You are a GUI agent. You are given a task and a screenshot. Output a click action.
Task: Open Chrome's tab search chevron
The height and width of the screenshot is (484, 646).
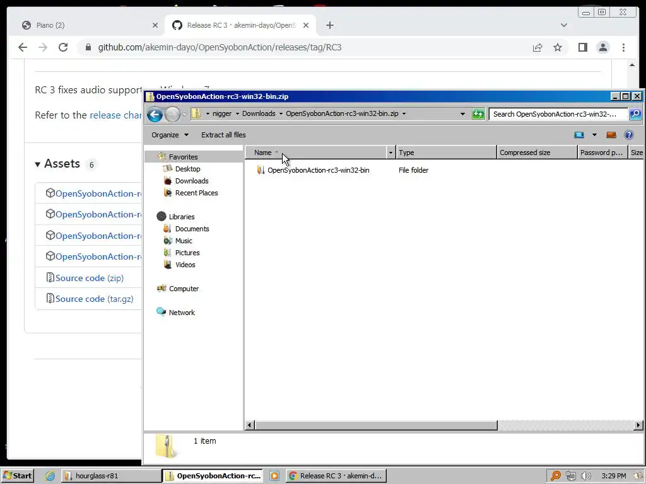(x=563, y=25)
